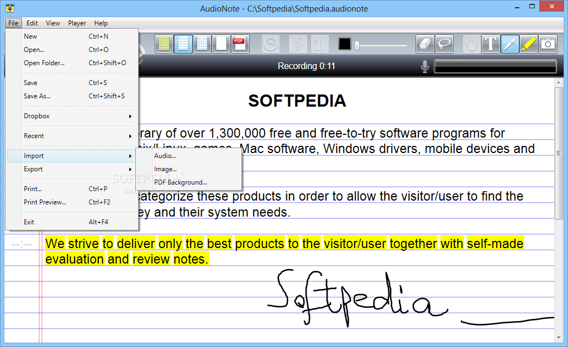568x347 pixels.
Task: Expand the Export submenu
Action: click(72, 169)
